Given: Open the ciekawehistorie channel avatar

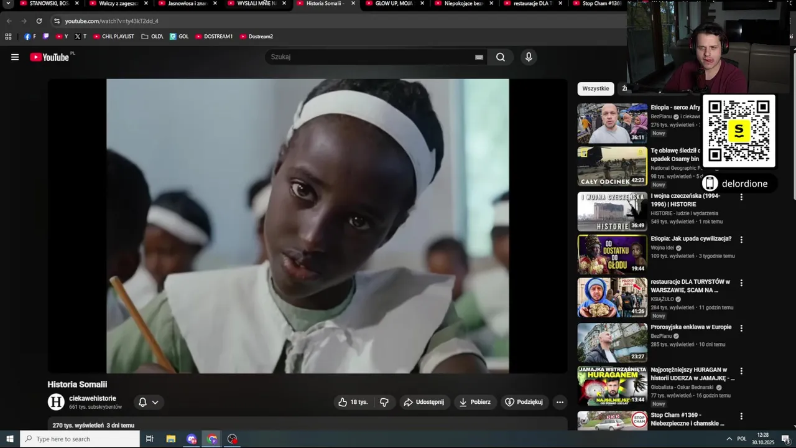Looking at the screenshot, I should pos(56,402).
